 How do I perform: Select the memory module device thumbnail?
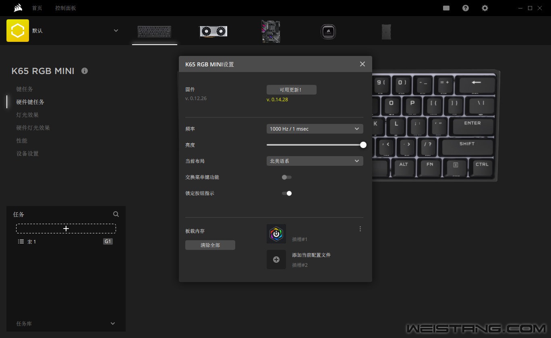click(x=386, y=31)
